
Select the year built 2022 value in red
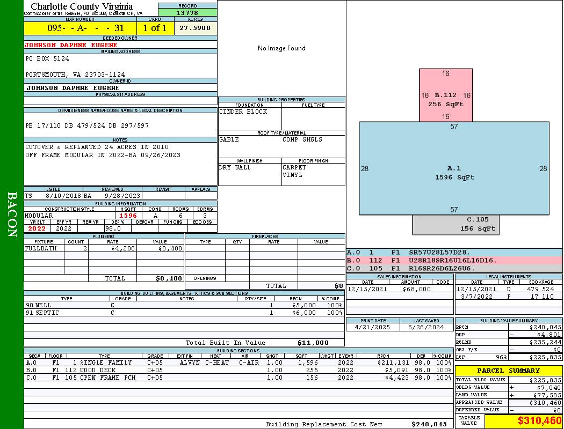37,228
